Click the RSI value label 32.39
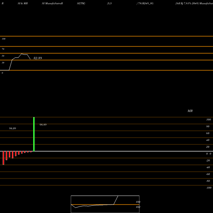The width and height of the screenshot is (213, 213). point(37,58)
